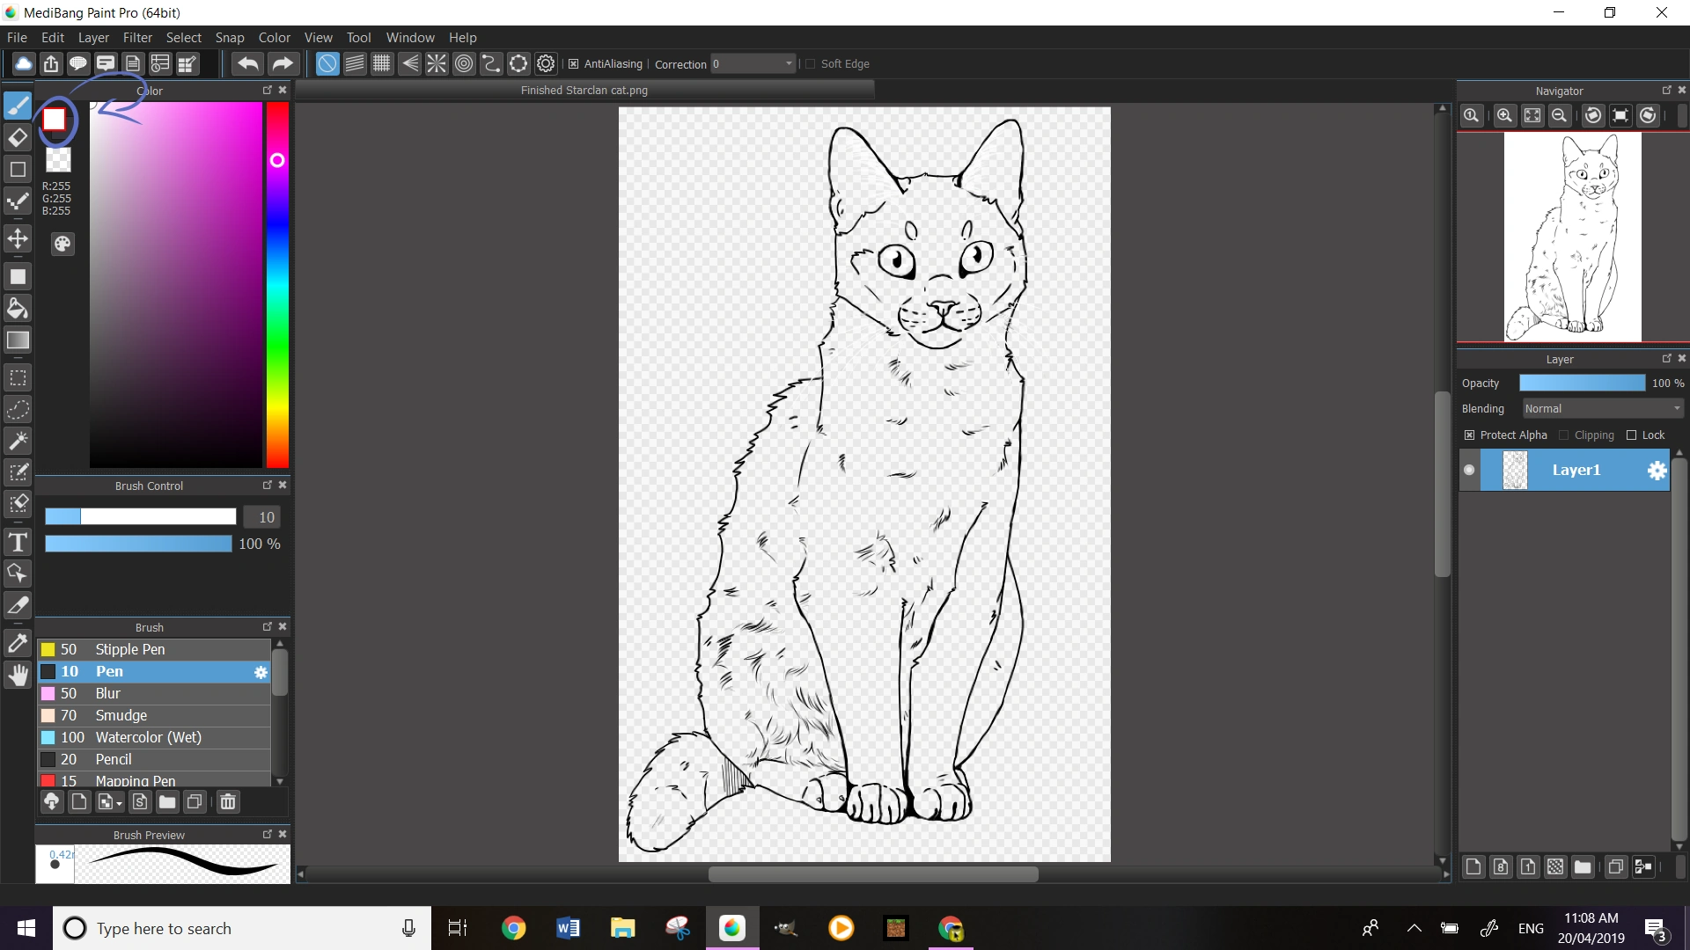This screenshot has height=950, width=1690.
Task: Select the Text tool
Action: coord(18,542)
